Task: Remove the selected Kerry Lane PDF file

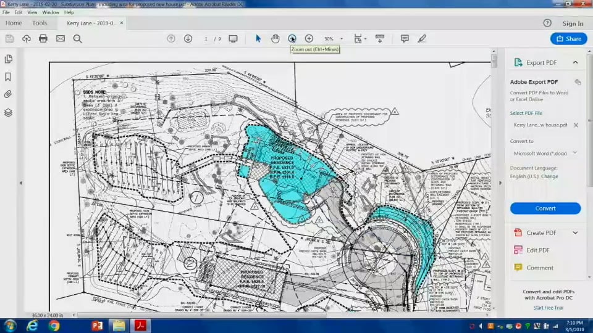Action: [x=576, y=125]
